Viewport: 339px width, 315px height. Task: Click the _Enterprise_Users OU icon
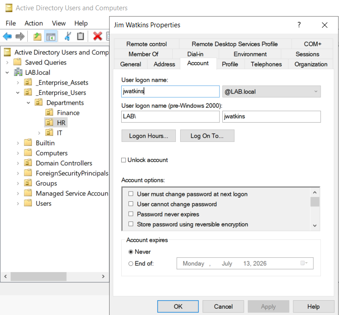tap(28, 92)
